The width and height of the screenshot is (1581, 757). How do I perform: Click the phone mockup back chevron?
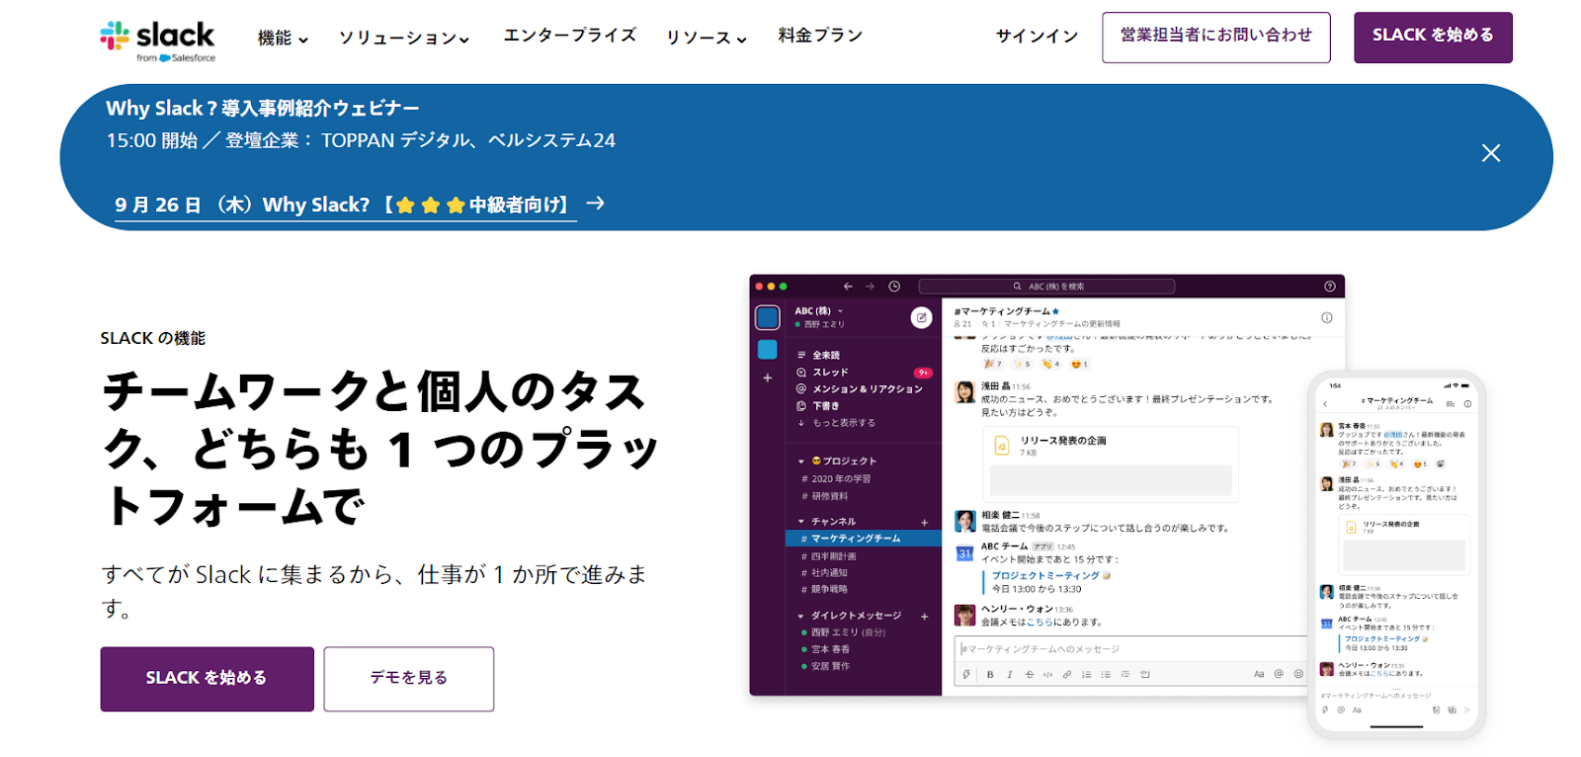point(1325,403)
